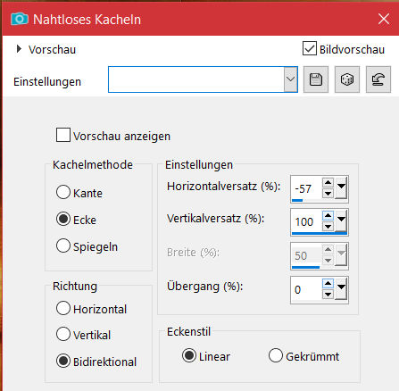This screenshot has width=399, height=391.
Task: Click inside the Einstellungen preset combo box
Action: [196, 79]
